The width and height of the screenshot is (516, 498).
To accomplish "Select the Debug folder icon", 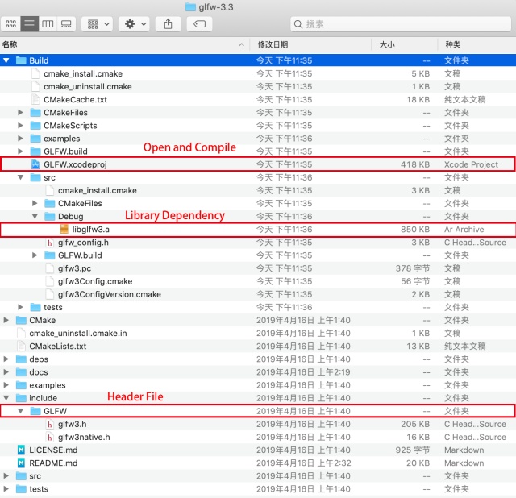I will 50,216.
